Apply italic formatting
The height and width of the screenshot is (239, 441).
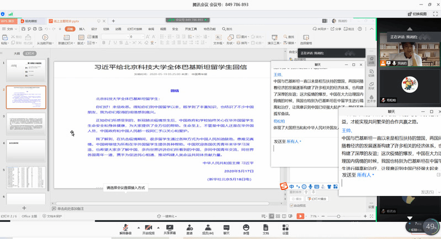pyautogui.click(x=109, y=43)
